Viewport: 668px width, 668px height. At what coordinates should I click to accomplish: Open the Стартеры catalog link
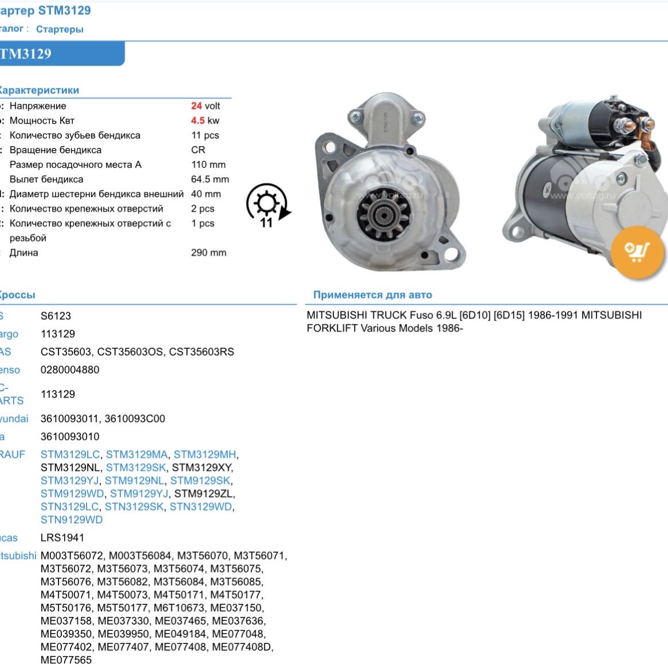point(60,29)
